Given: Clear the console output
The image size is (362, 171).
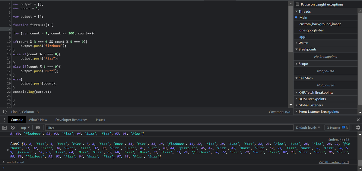Looking at the screenshot, I should pos(13,128).
